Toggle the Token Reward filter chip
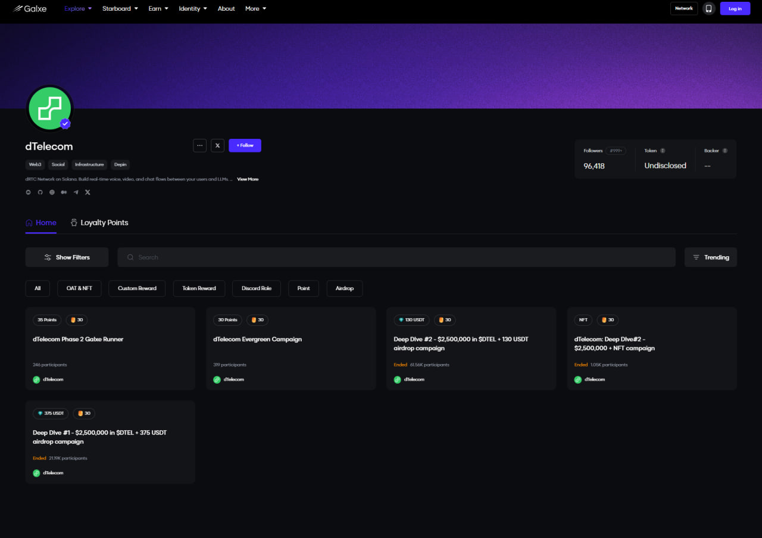Viewport: 762px width, 538px height. pyautogui.click(x=199, y=288)
